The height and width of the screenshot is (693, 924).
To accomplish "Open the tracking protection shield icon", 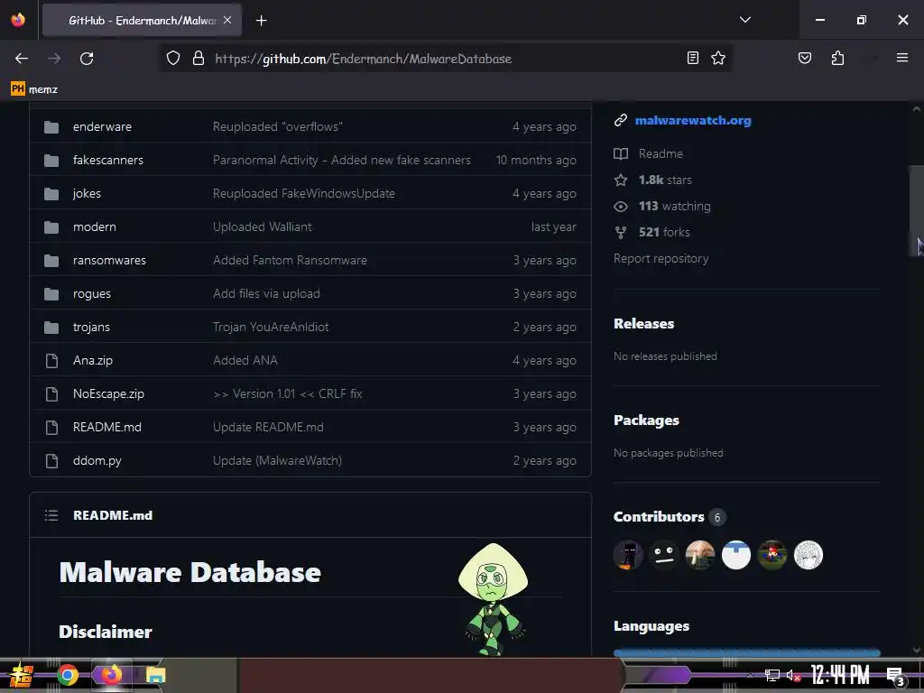I will coord(172,59).
